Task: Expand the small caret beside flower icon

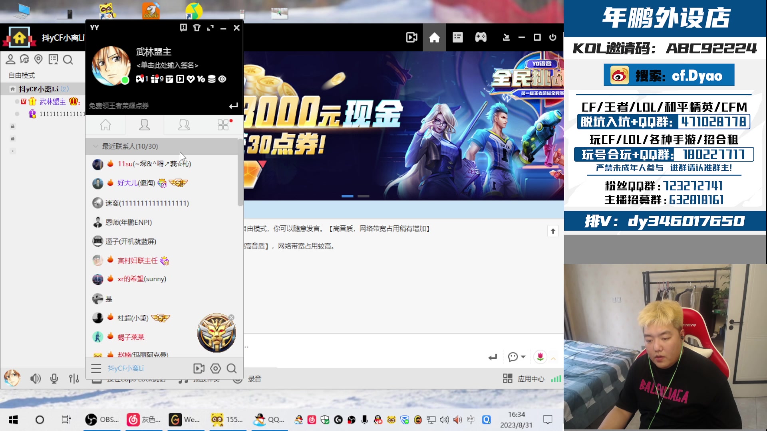Action: (x=553, y=358)
